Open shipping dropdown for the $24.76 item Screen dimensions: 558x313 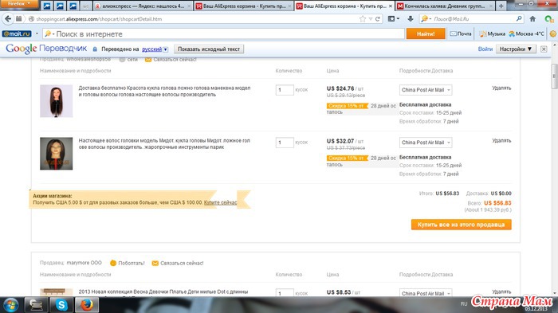tap(426, 90)
